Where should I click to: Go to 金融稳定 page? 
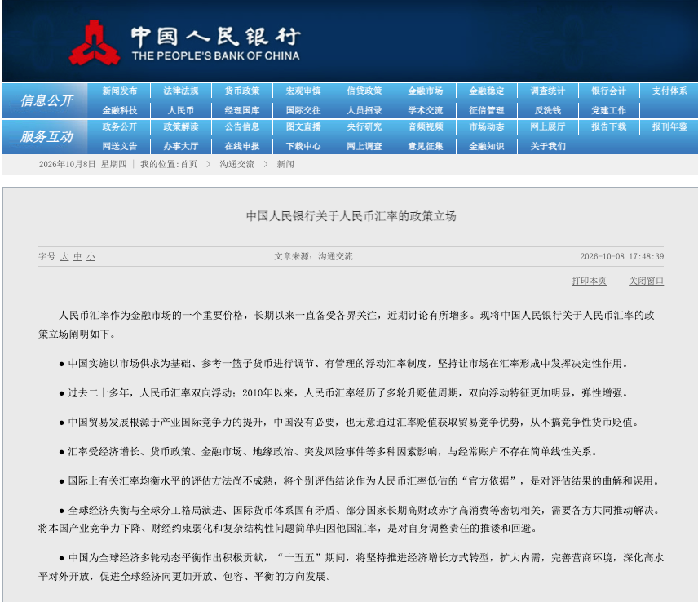(487, 91)
